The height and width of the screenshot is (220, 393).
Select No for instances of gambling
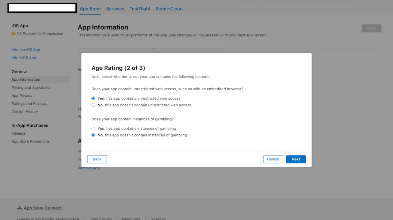click(93, 135)
